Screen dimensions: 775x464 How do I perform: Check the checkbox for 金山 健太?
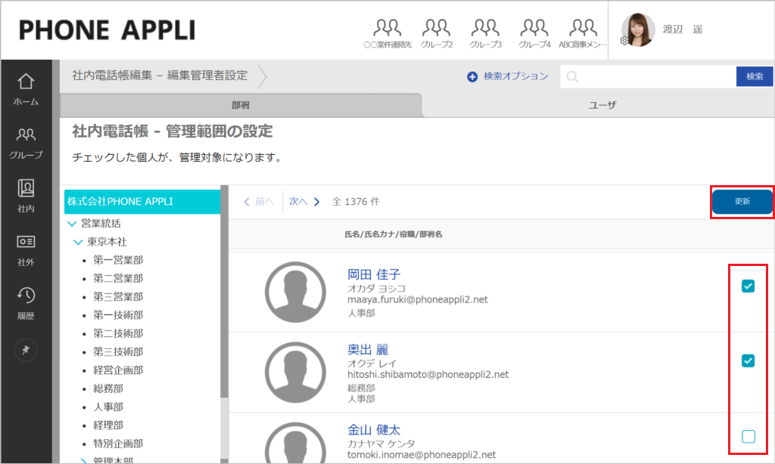click(x=748, y=436)
